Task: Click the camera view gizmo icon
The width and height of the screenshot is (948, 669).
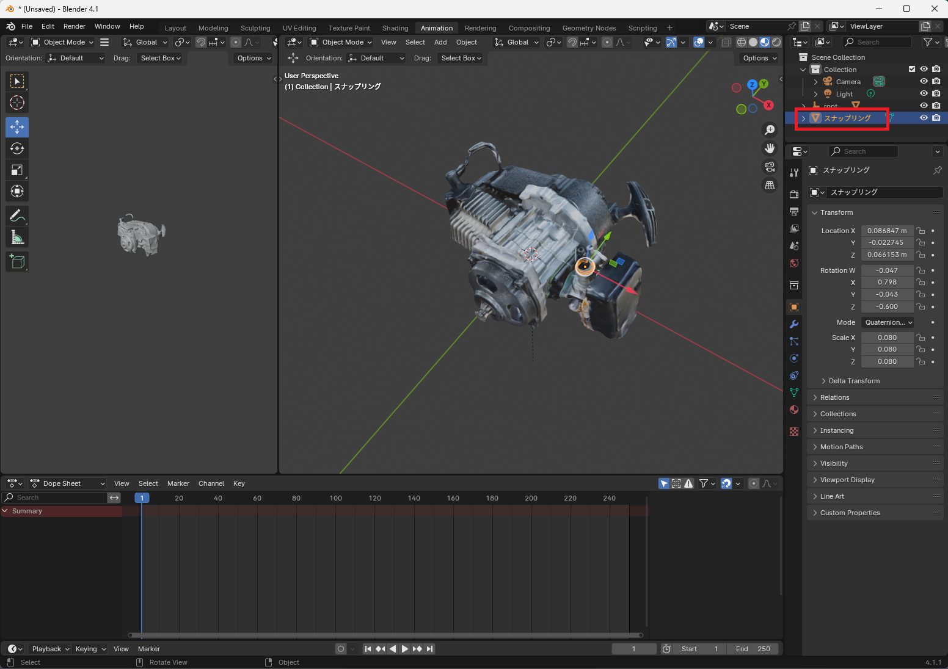Action: 770,167
